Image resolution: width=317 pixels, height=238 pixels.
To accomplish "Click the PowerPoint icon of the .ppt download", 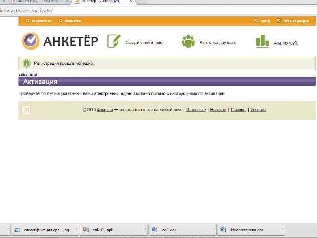I will click(x=86, y=230).
